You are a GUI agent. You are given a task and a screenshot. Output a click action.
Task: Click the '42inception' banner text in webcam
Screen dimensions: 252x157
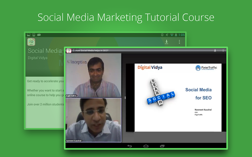pyautogui.click(x=77, y=62)
